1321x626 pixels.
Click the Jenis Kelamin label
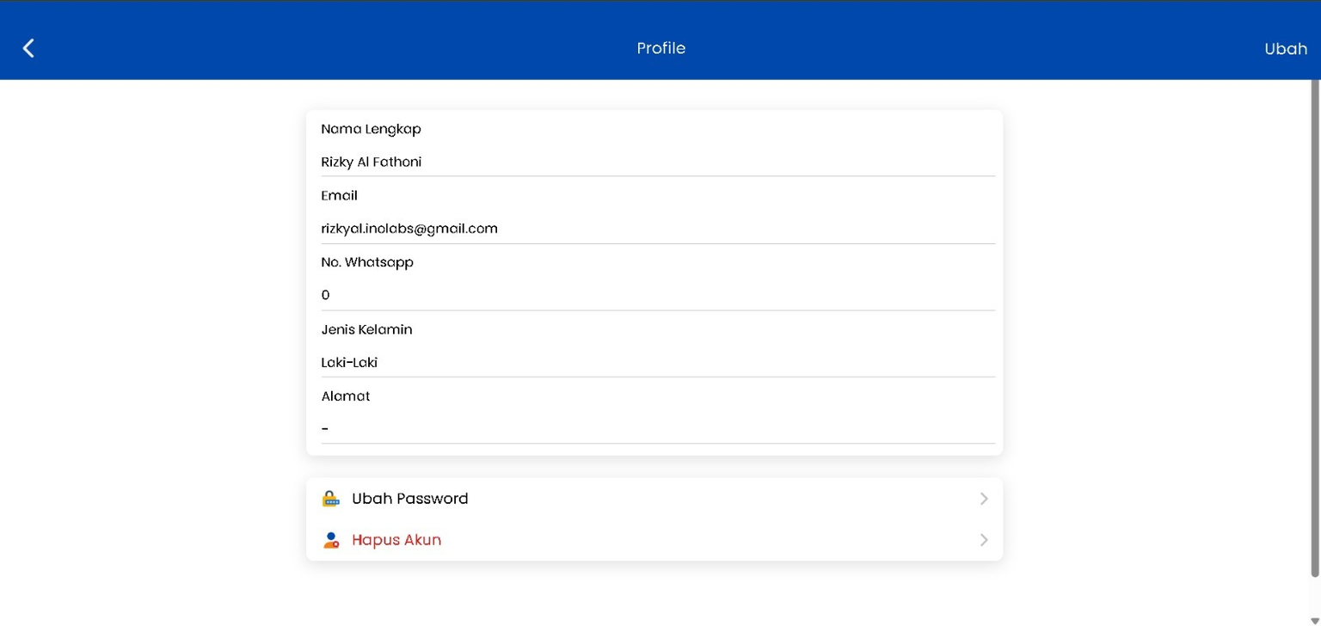(366, 329)
